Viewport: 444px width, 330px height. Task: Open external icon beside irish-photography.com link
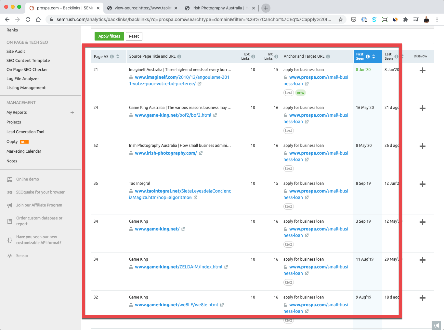(201, 153)
